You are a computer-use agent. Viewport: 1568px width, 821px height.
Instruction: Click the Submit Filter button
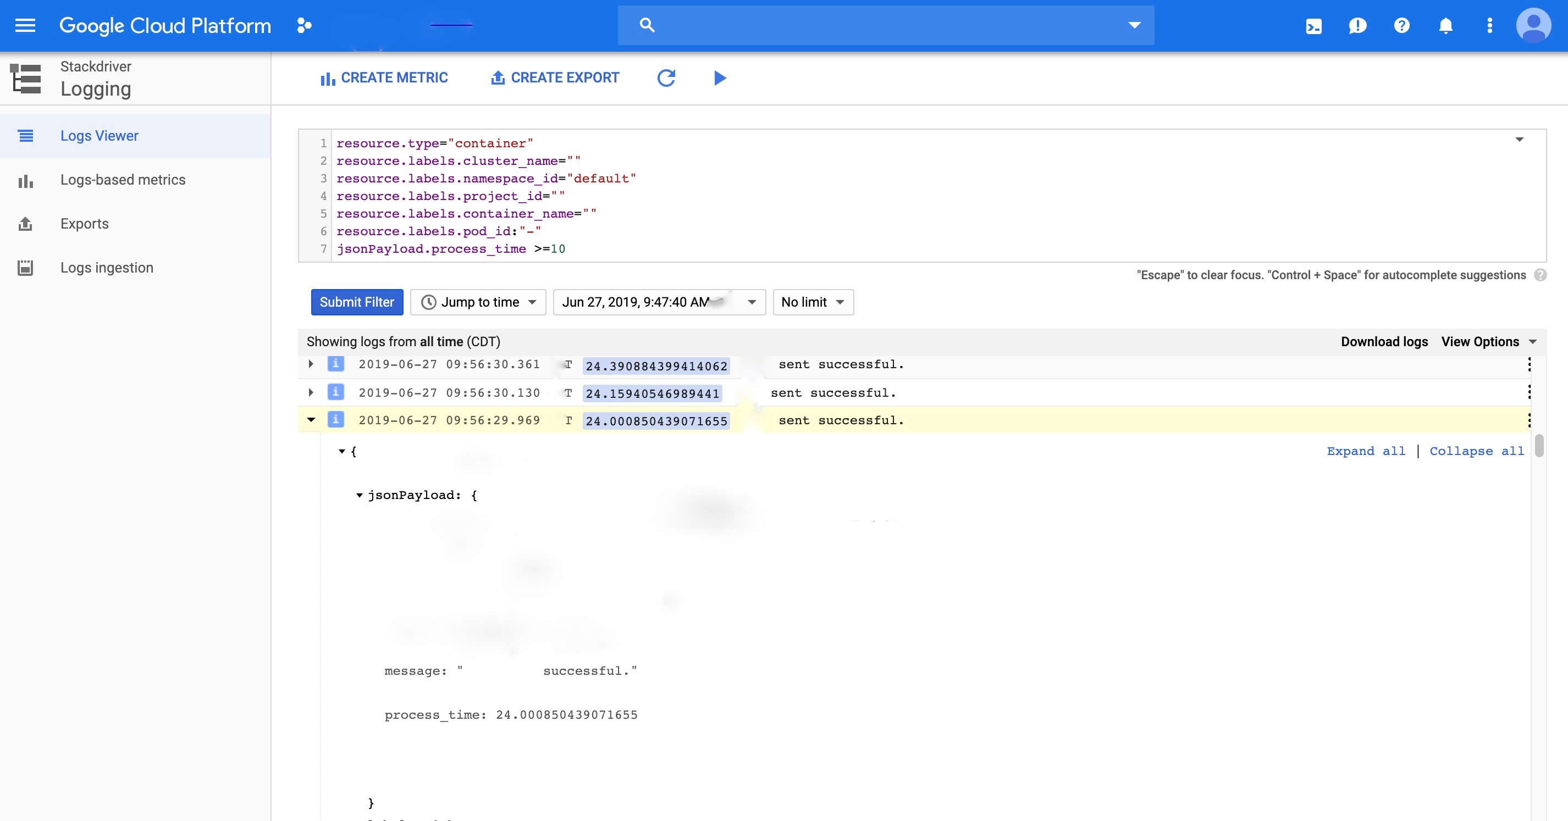(357, 302)
